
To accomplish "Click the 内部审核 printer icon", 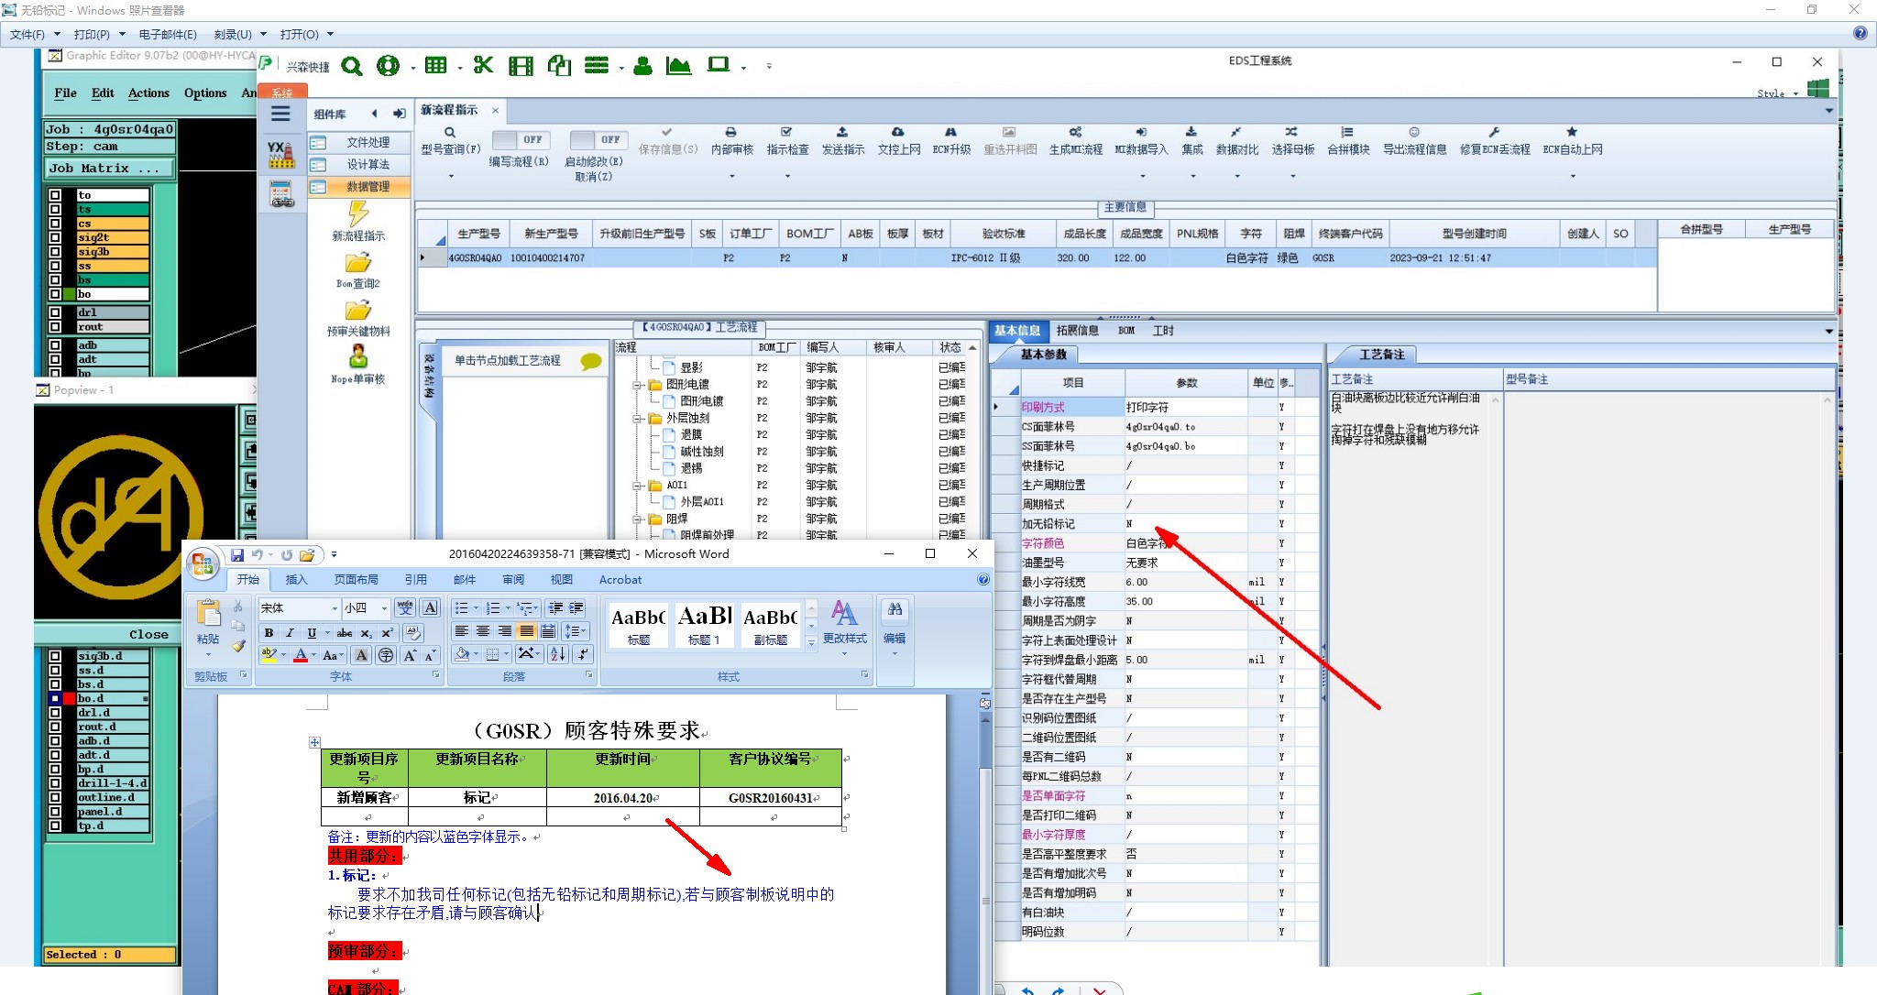I will point(730,133).
